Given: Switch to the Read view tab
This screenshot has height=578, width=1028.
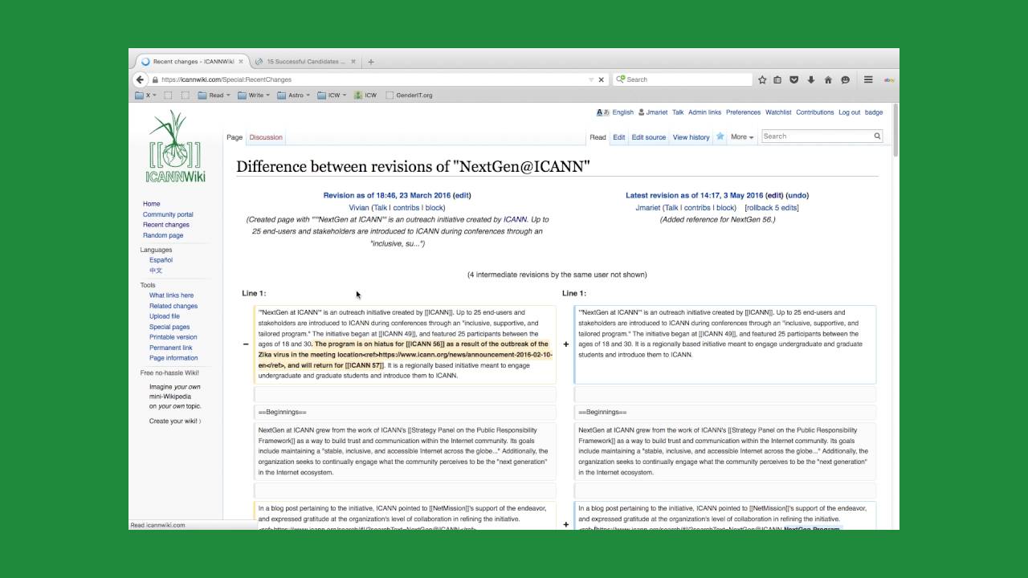Looking at the screenshot, I should pos(598,137).
